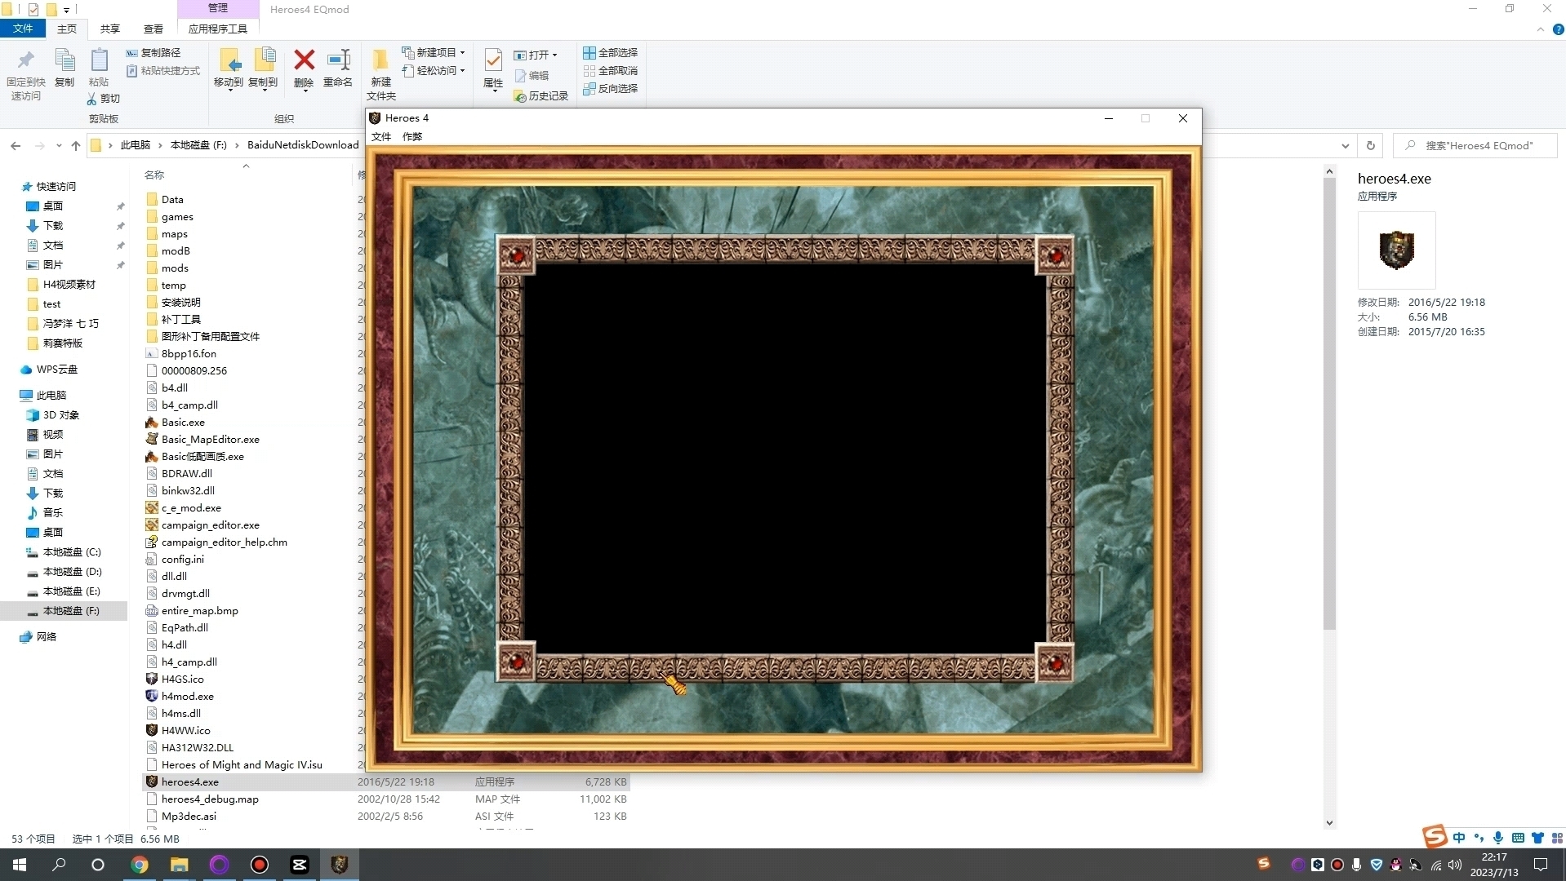Click 此电脑 in the address path
The image size is (1566, 881).
135,145
